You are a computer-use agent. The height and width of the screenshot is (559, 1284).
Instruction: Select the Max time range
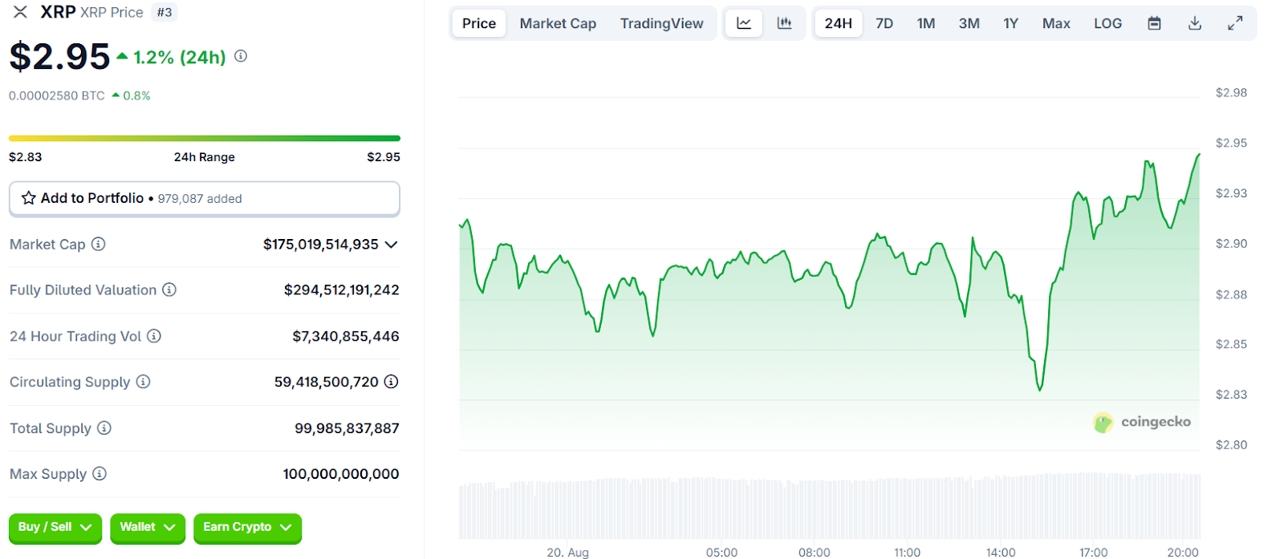(1056, 23)
